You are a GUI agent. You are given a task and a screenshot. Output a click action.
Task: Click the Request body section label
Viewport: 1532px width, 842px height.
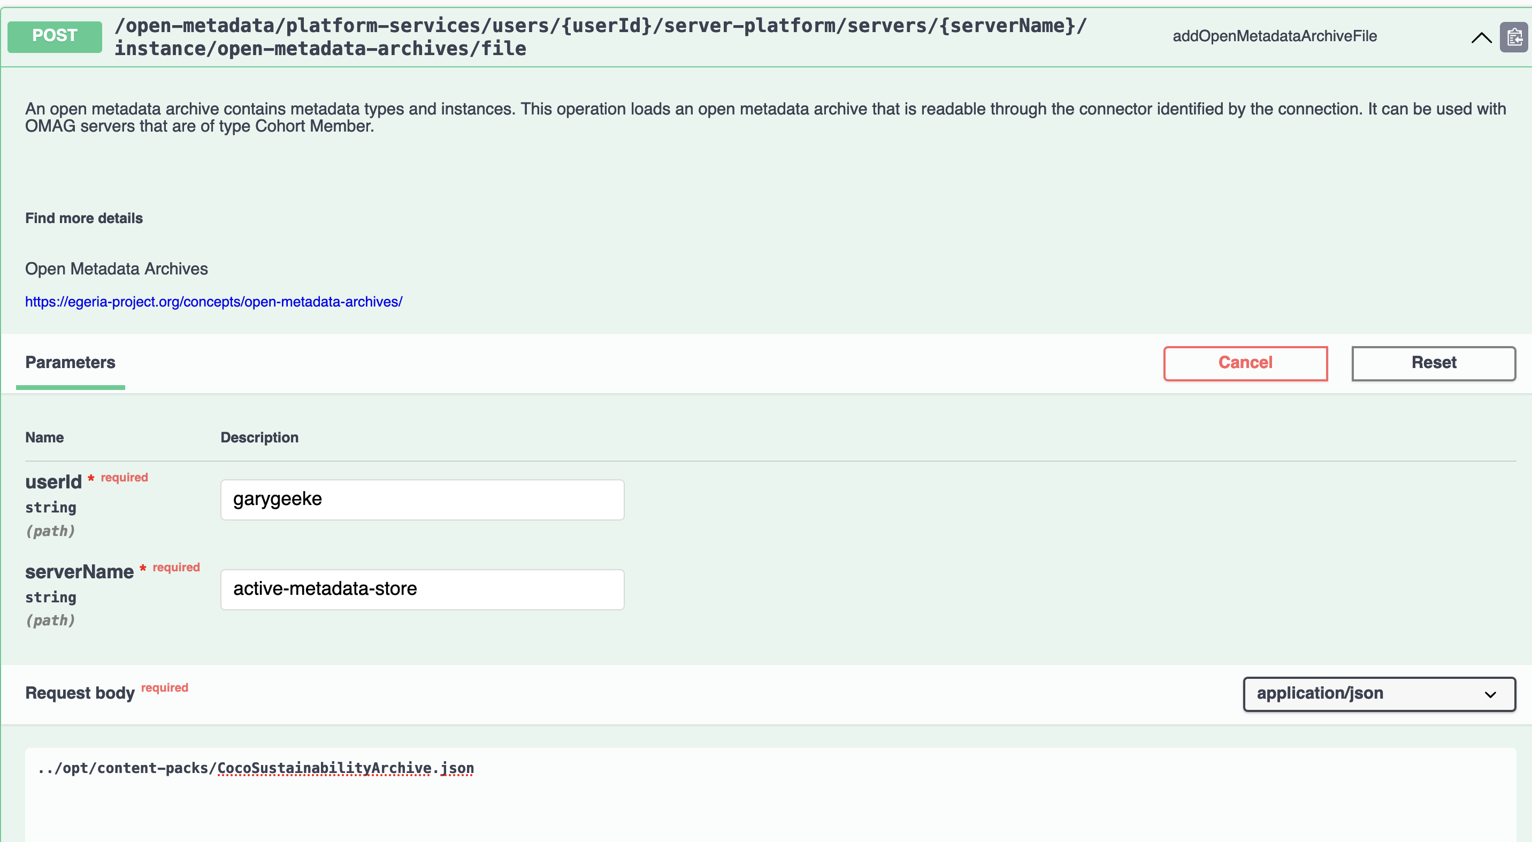[80, 693]
